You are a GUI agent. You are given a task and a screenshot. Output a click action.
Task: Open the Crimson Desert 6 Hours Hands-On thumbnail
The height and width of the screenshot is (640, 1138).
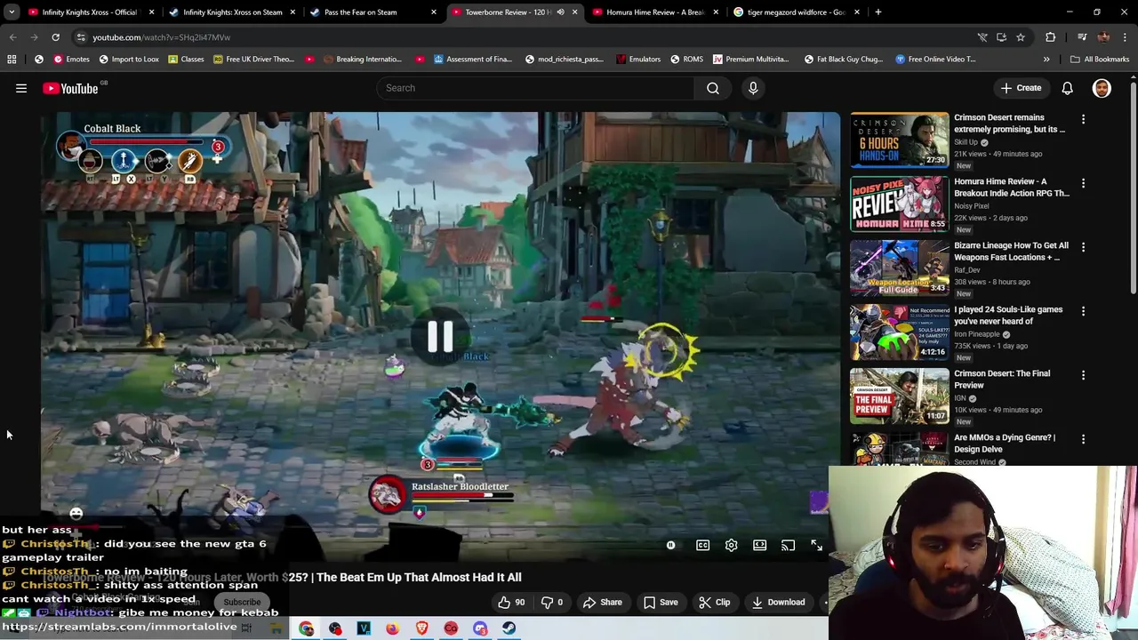click(899, 140)
